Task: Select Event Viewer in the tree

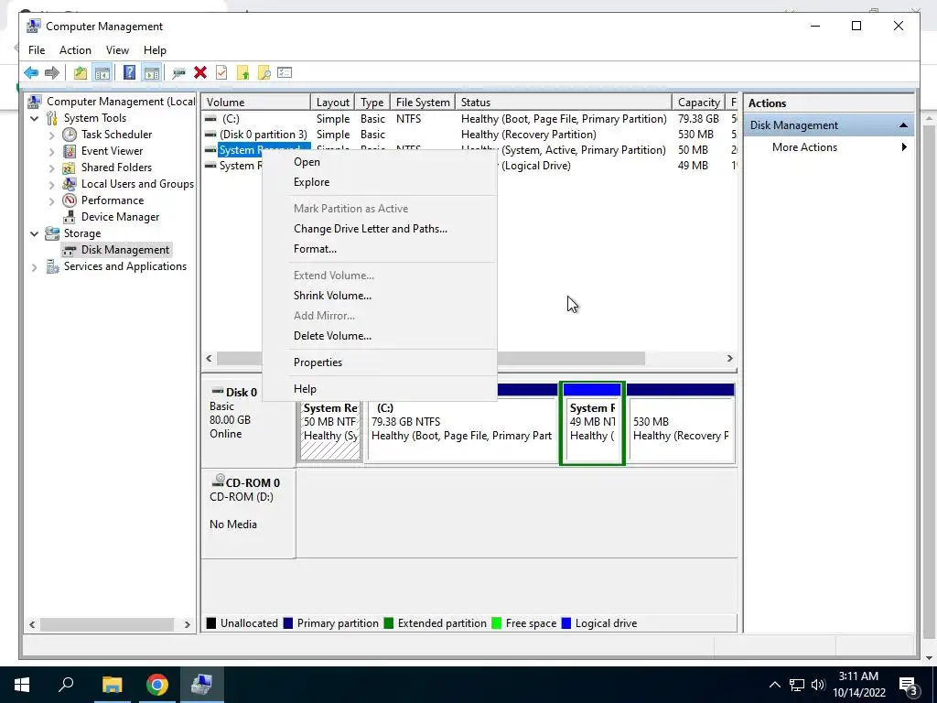Action: (112, 151)
